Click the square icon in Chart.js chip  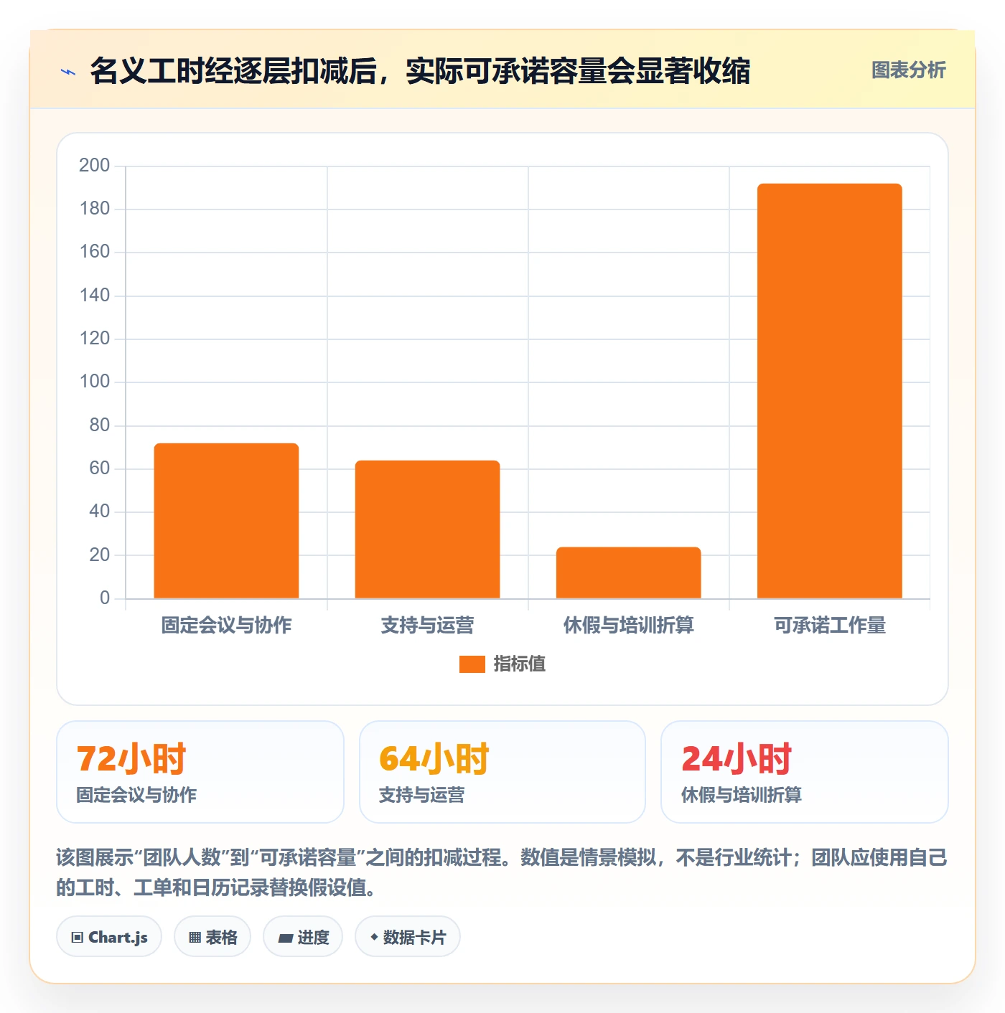(78, 938)
